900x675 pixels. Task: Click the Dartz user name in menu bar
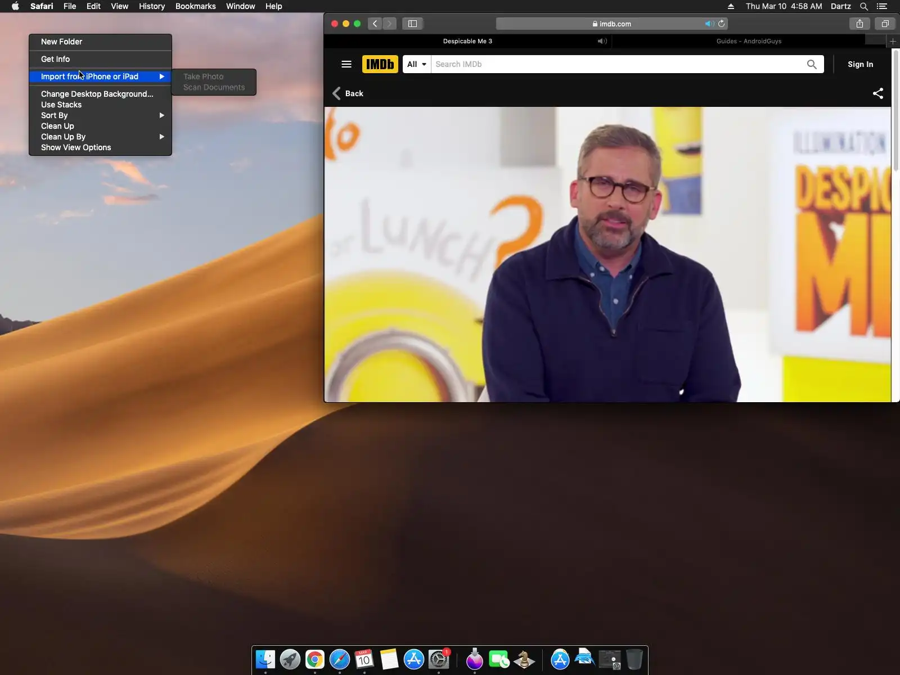(x=840, y=6)
